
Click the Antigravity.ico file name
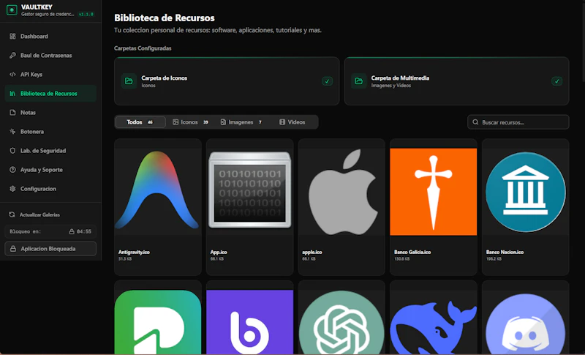(x=134, y=253)
